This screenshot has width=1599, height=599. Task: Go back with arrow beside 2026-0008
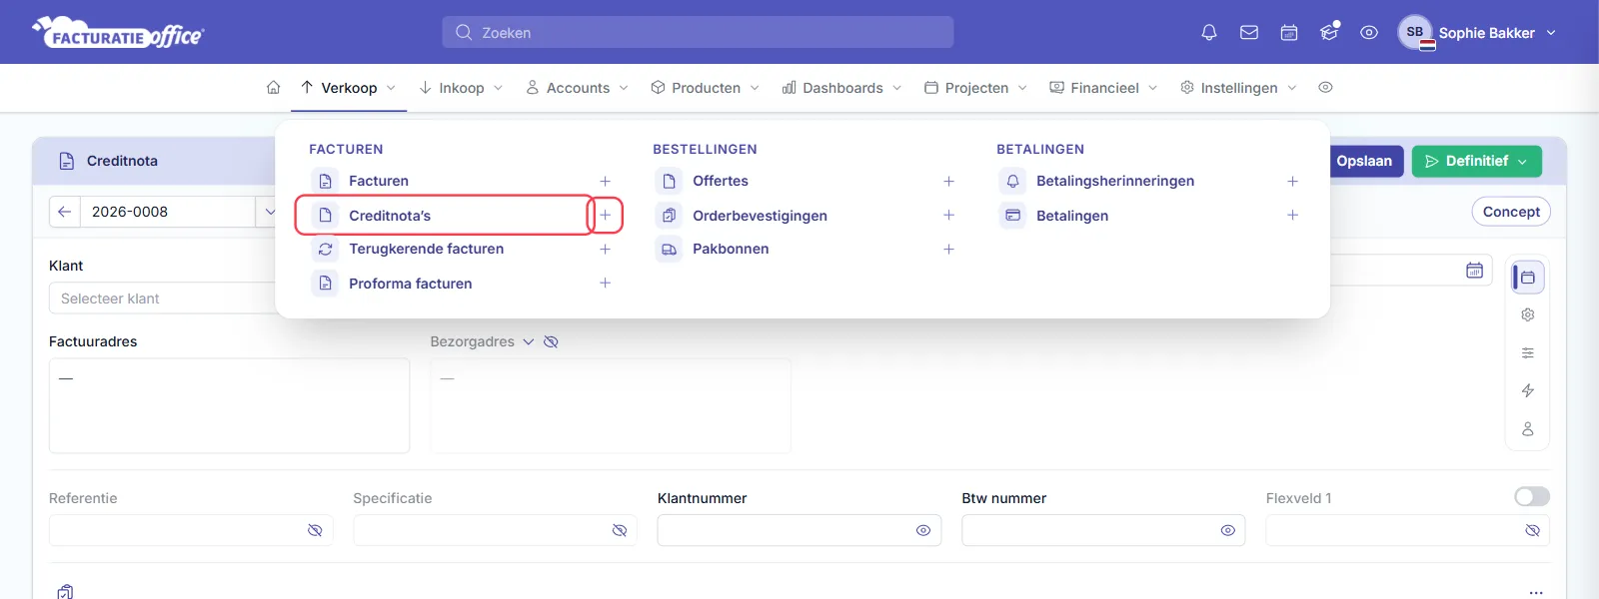point(64,212)
